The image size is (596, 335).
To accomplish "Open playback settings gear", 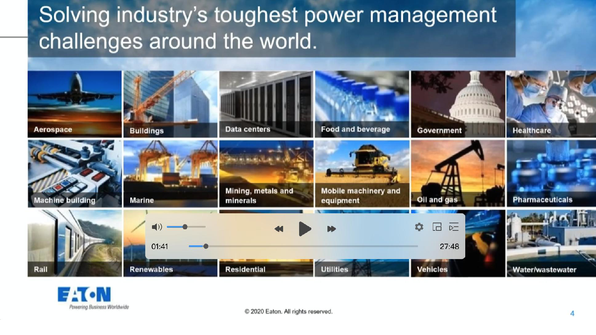I will pos(419,227).
